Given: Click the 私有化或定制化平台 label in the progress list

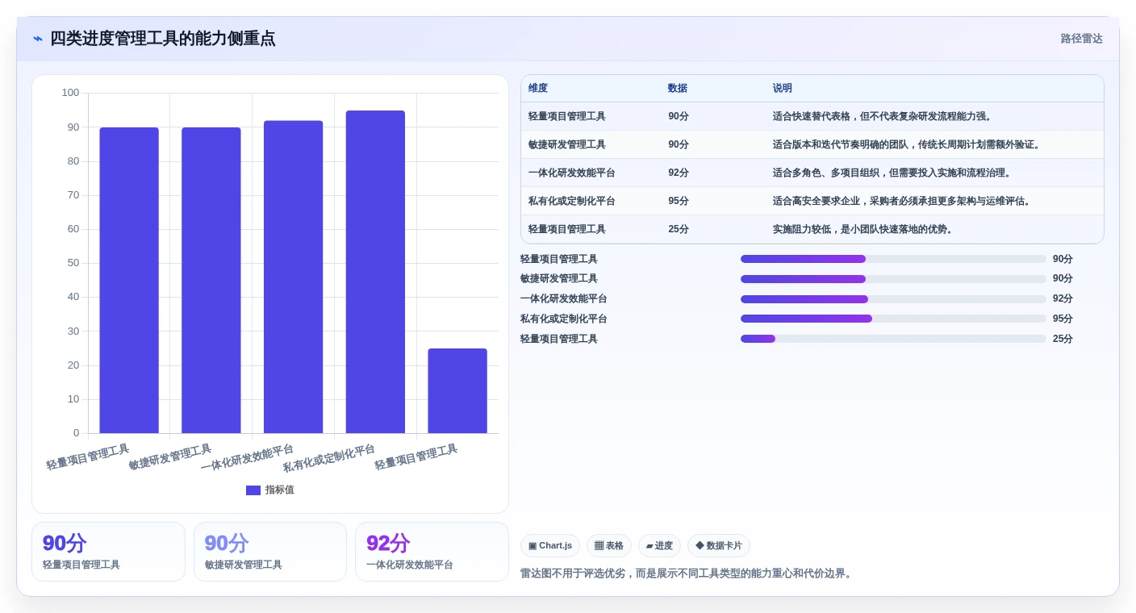Looking at the screenshot, I should [x=564, y=319].
